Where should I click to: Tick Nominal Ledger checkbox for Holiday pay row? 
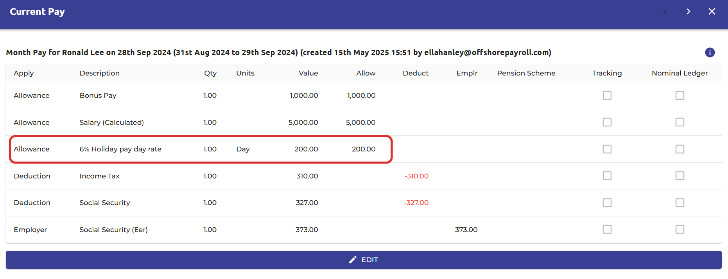click(680, 149)
